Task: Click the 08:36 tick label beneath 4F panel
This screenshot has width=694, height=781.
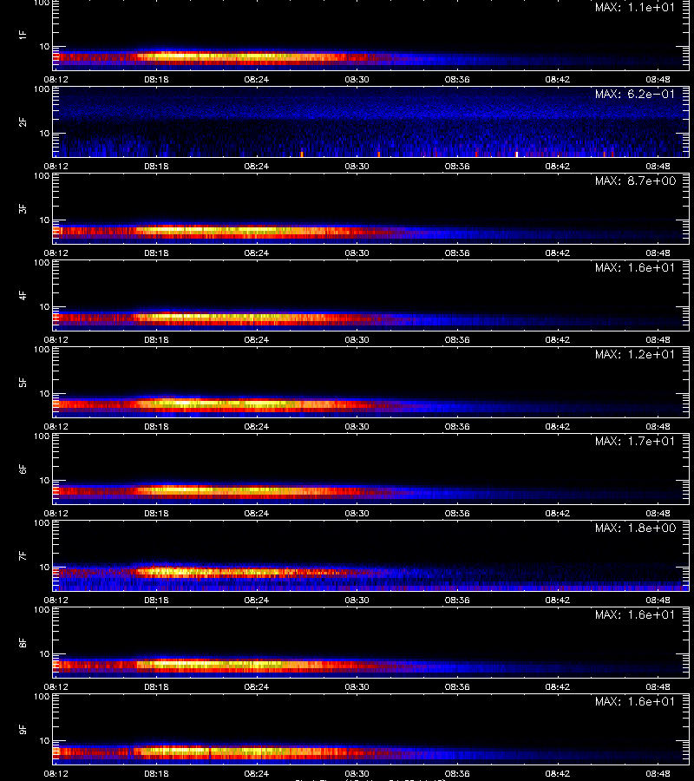Action: click(x=457, y=339)
